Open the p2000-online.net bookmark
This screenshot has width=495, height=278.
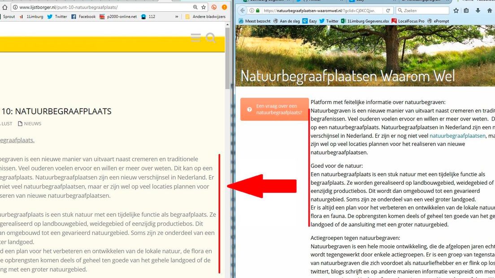[118, 17]
